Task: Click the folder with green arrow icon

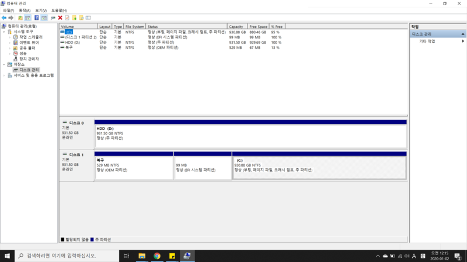Action: pos(75,18)
